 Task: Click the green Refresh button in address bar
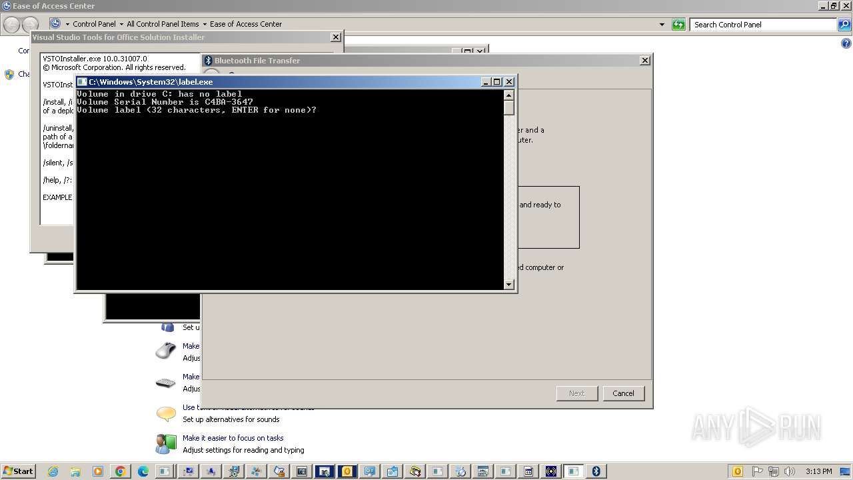click(x=678, y=25)
